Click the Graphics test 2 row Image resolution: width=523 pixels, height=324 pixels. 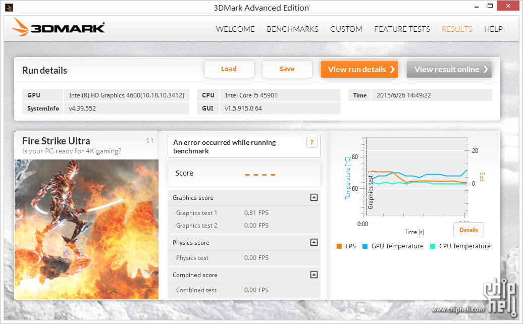click(x=244, y=225)
